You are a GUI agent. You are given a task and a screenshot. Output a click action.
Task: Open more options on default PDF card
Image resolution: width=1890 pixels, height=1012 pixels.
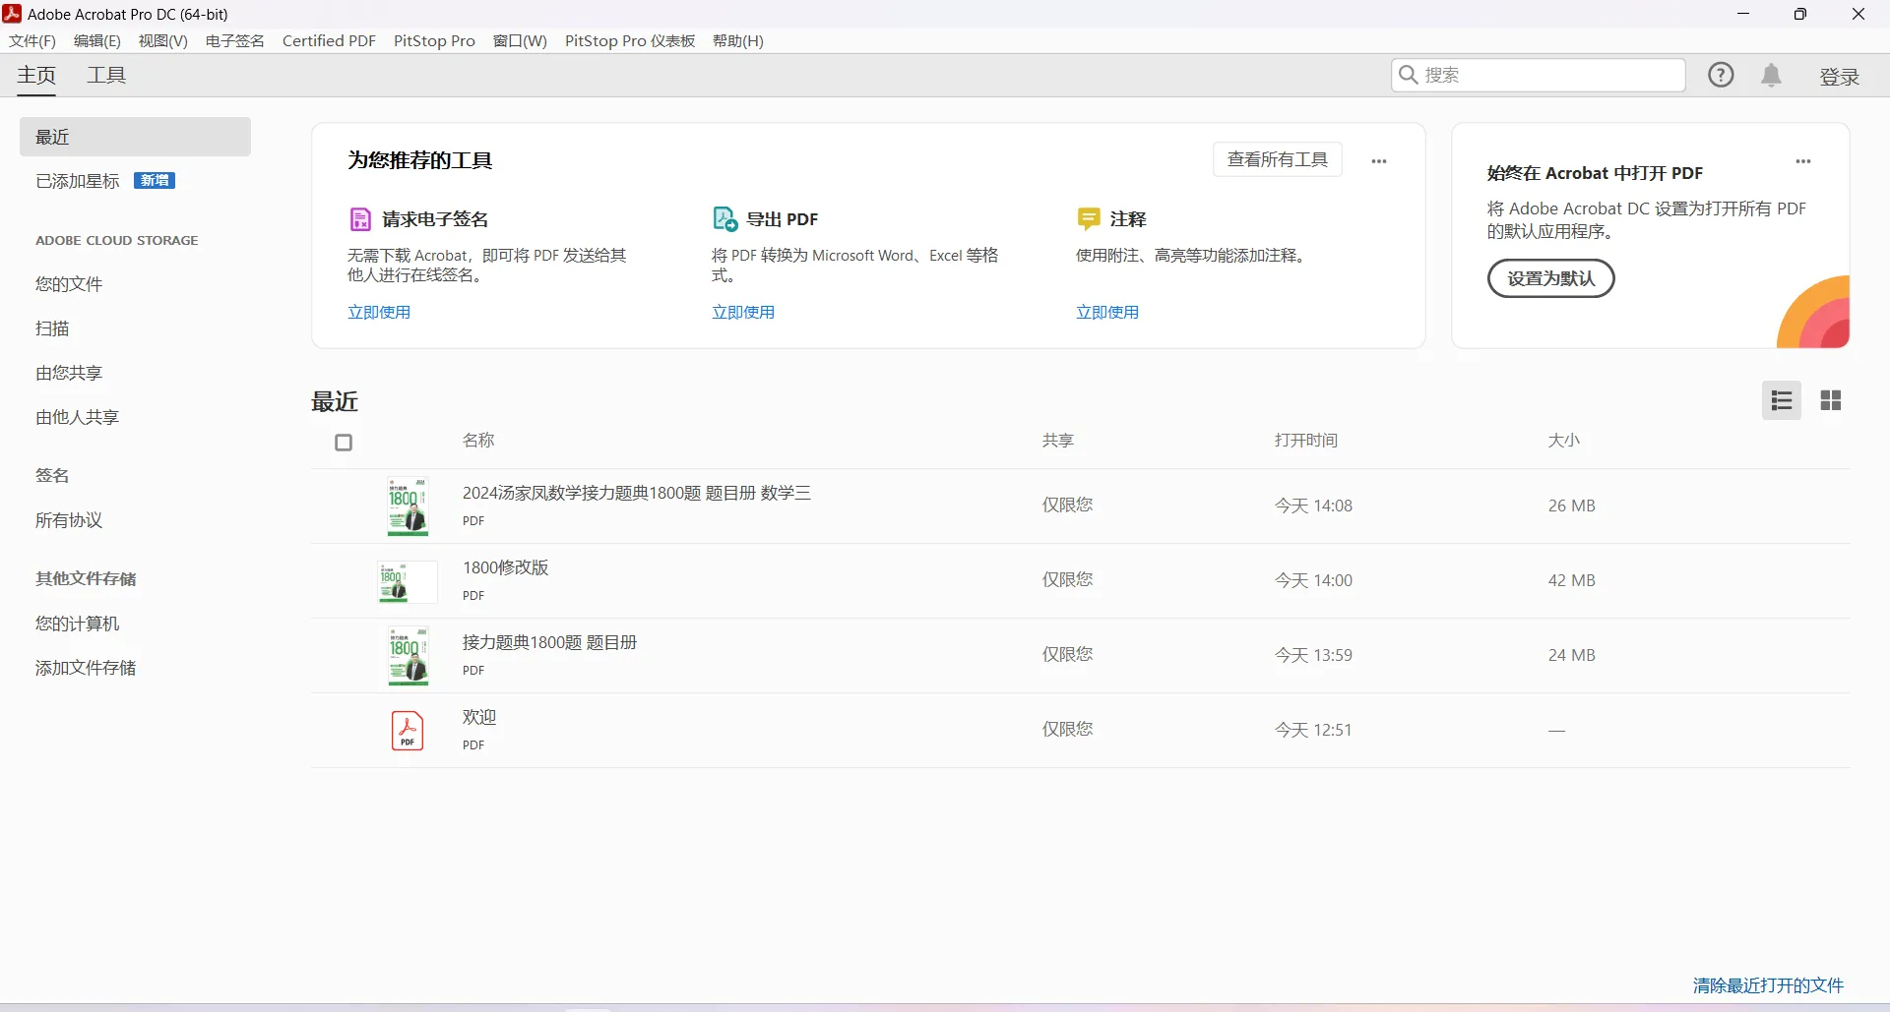pos(1802,161)
